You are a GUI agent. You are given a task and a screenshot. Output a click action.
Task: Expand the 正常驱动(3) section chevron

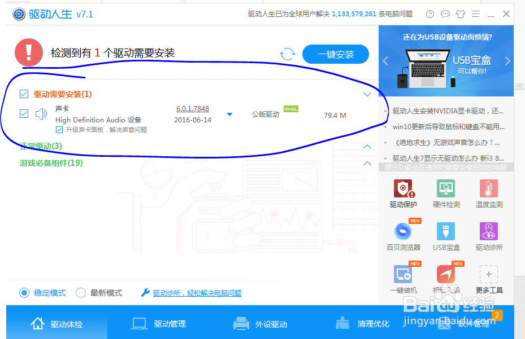367,147
